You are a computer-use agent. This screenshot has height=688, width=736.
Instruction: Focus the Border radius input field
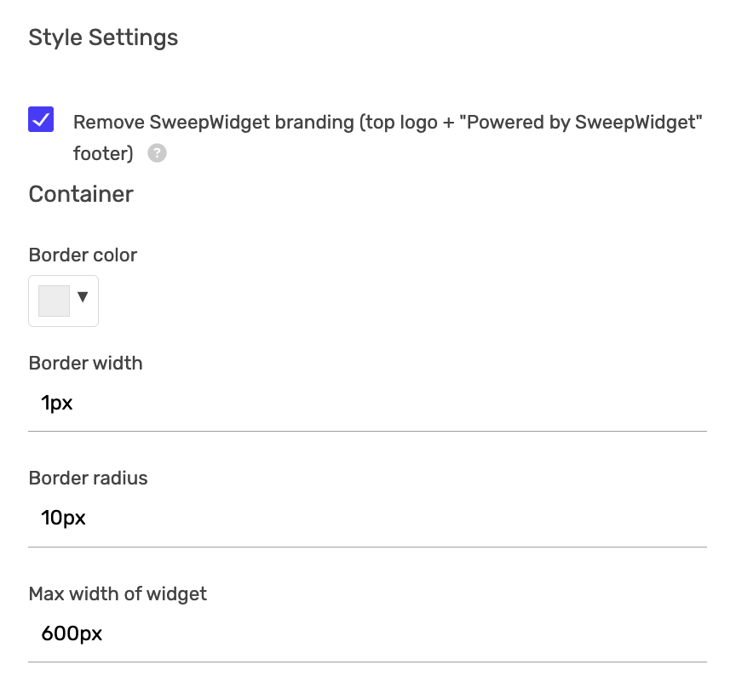pyautogui.click(x=367, y=518)
